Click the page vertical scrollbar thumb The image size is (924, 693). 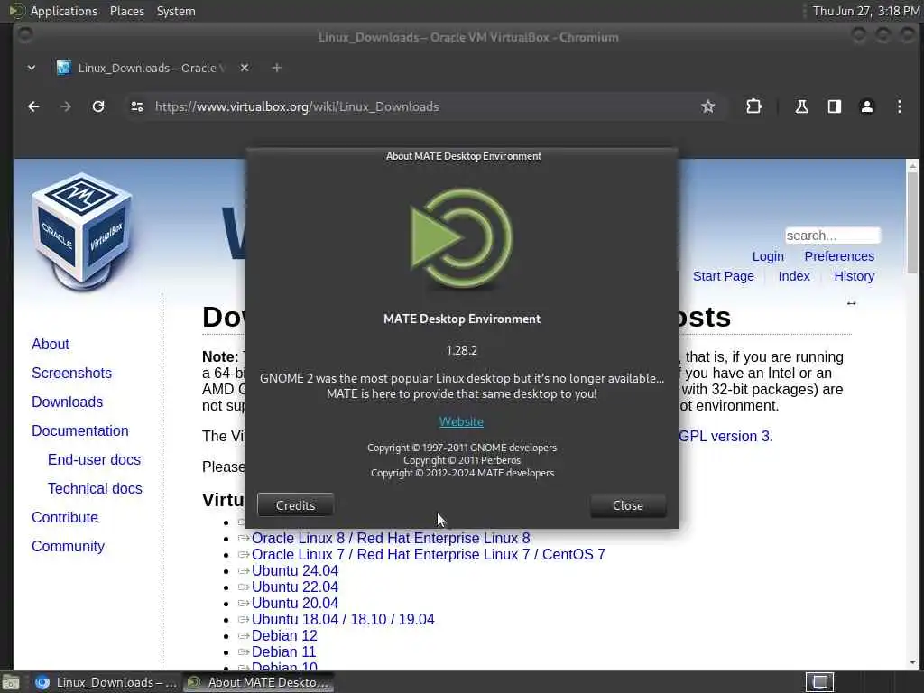pos(913,221)
